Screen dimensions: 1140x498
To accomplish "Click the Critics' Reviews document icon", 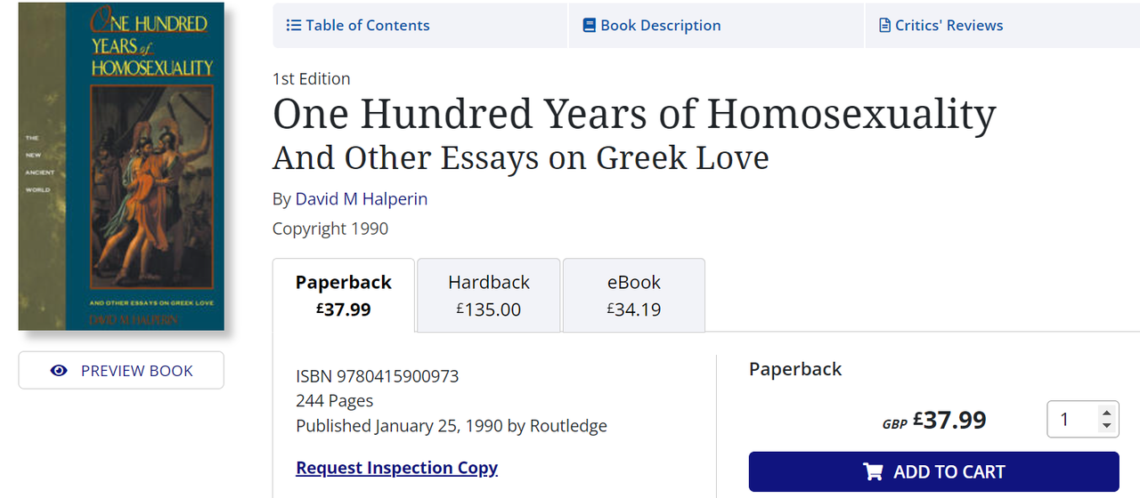I will [884, 26].
